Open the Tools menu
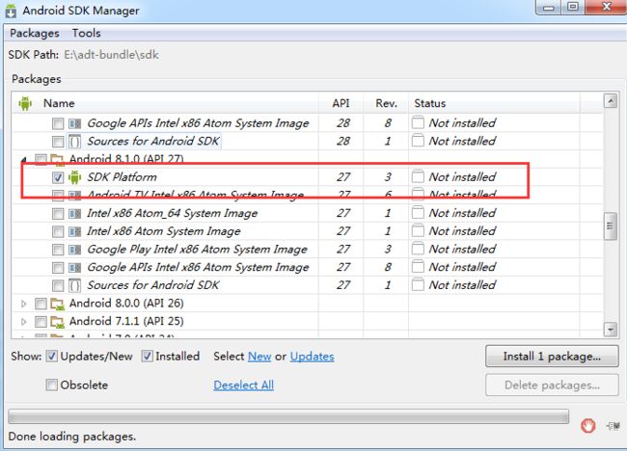627x451 pixels. 86,33
